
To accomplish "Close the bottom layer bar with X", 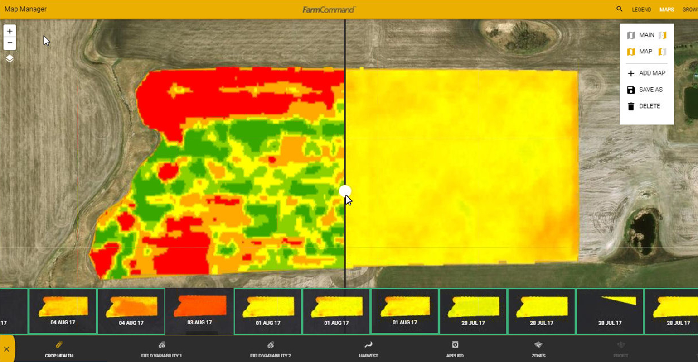I will tap(7, 349).
